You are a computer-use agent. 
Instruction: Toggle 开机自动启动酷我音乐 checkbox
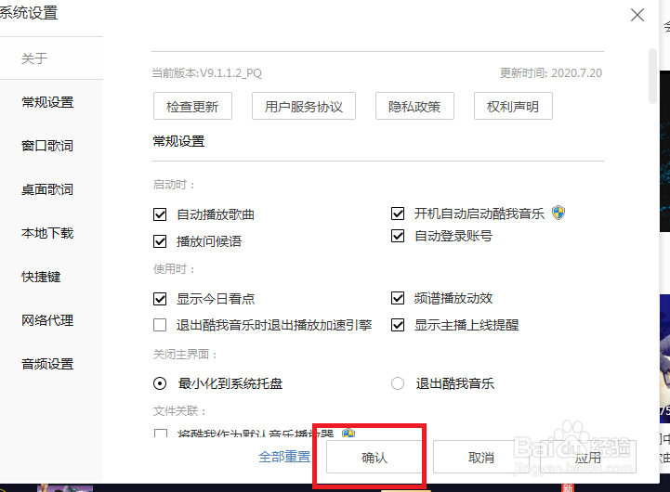click(398, 214)
